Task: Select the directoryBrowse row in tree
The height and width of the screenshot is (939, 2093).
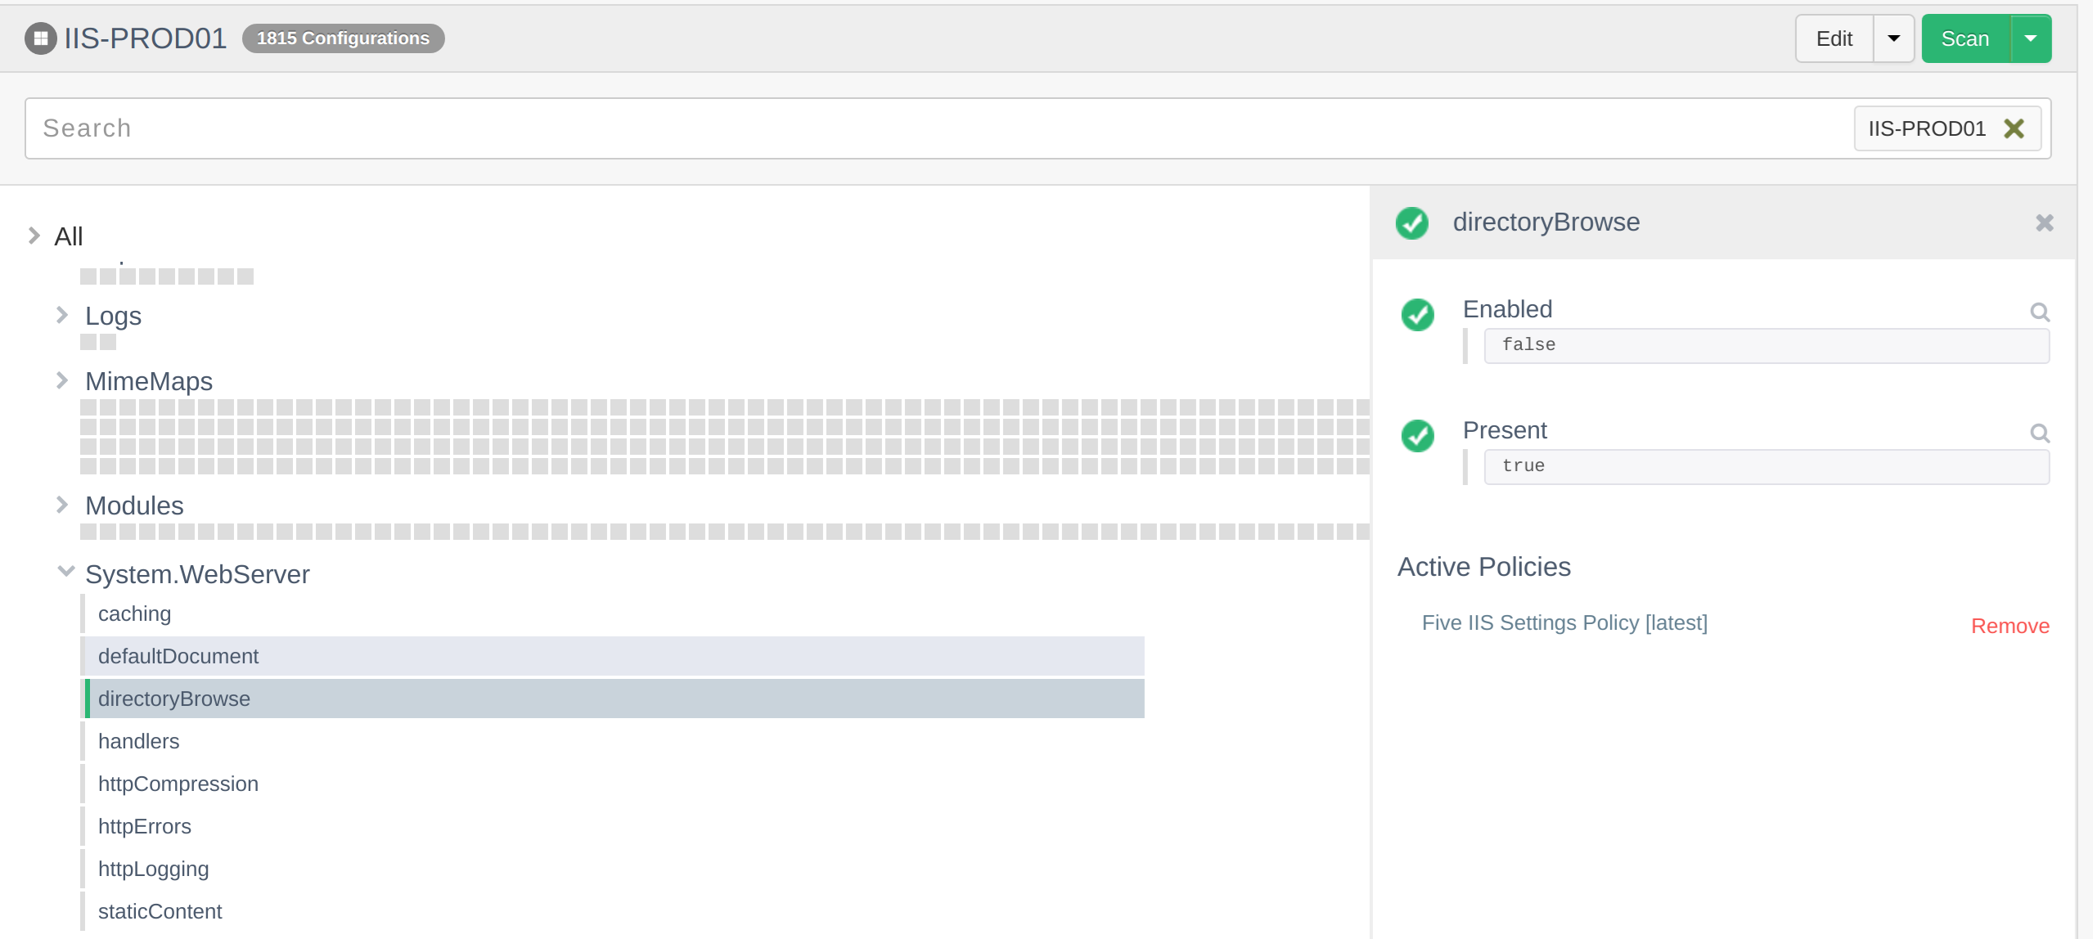Action: tap(612, 699)
